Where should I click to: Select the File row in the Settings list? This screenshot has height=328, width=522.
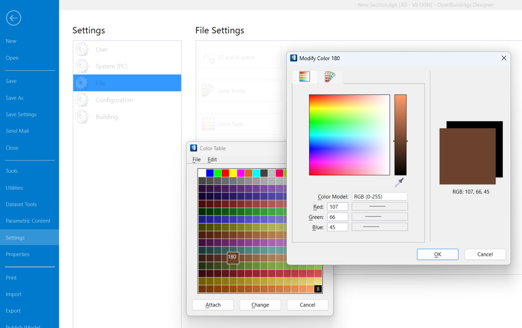[x=127, y=83]
